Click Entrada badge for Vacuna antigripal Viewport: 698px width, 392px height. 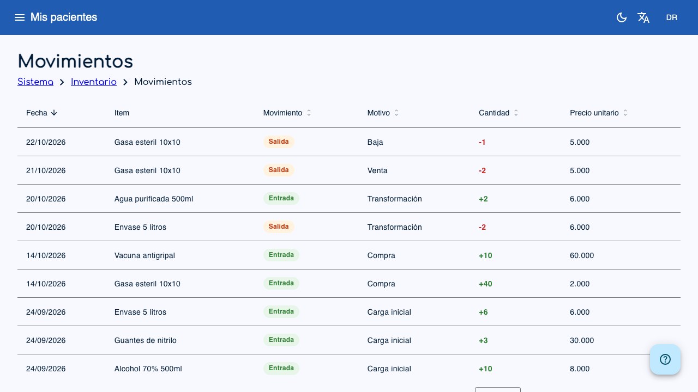[281, 255]
